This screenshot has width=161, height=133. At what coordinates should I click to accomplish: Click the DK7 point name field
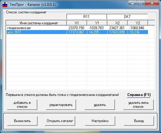[127, 17]
